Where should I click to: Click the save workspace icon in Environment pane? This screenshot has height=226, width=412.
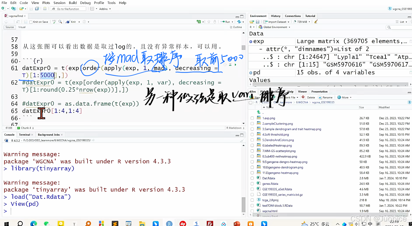(x=258, y=22)
